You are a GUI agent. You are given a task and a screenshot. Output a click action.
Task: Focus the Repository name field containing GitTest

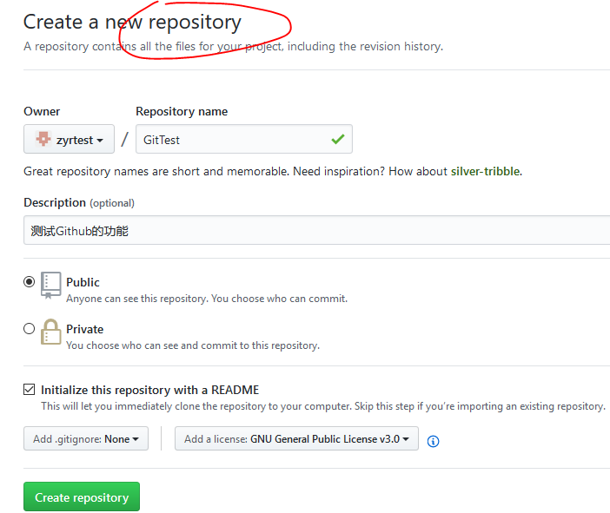[x=244, y=139]
